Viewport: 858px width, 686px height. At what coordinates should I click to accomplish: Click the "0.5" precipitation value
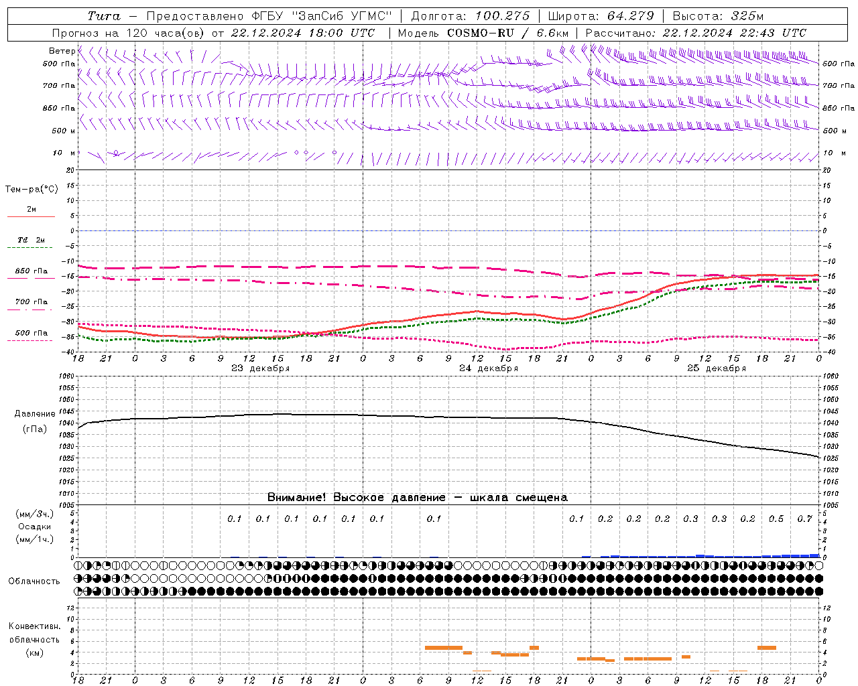[x=776, y=519]
